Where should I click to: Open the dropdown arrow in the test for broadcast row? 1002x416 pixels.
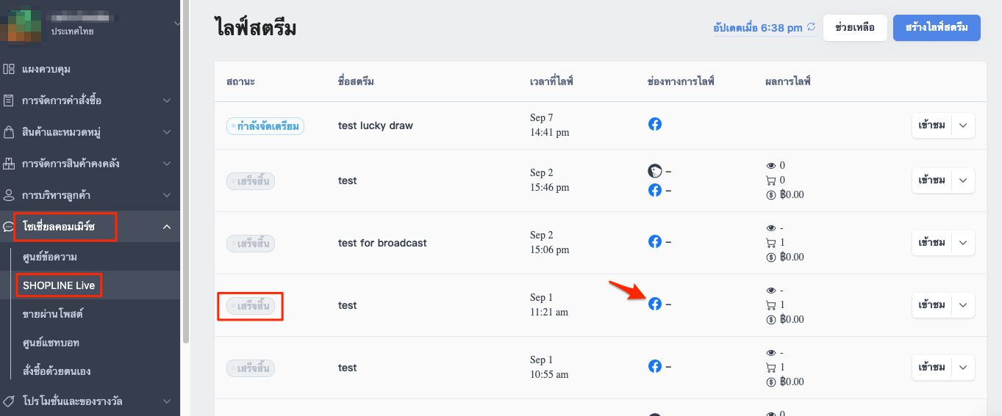coord(963,243)
